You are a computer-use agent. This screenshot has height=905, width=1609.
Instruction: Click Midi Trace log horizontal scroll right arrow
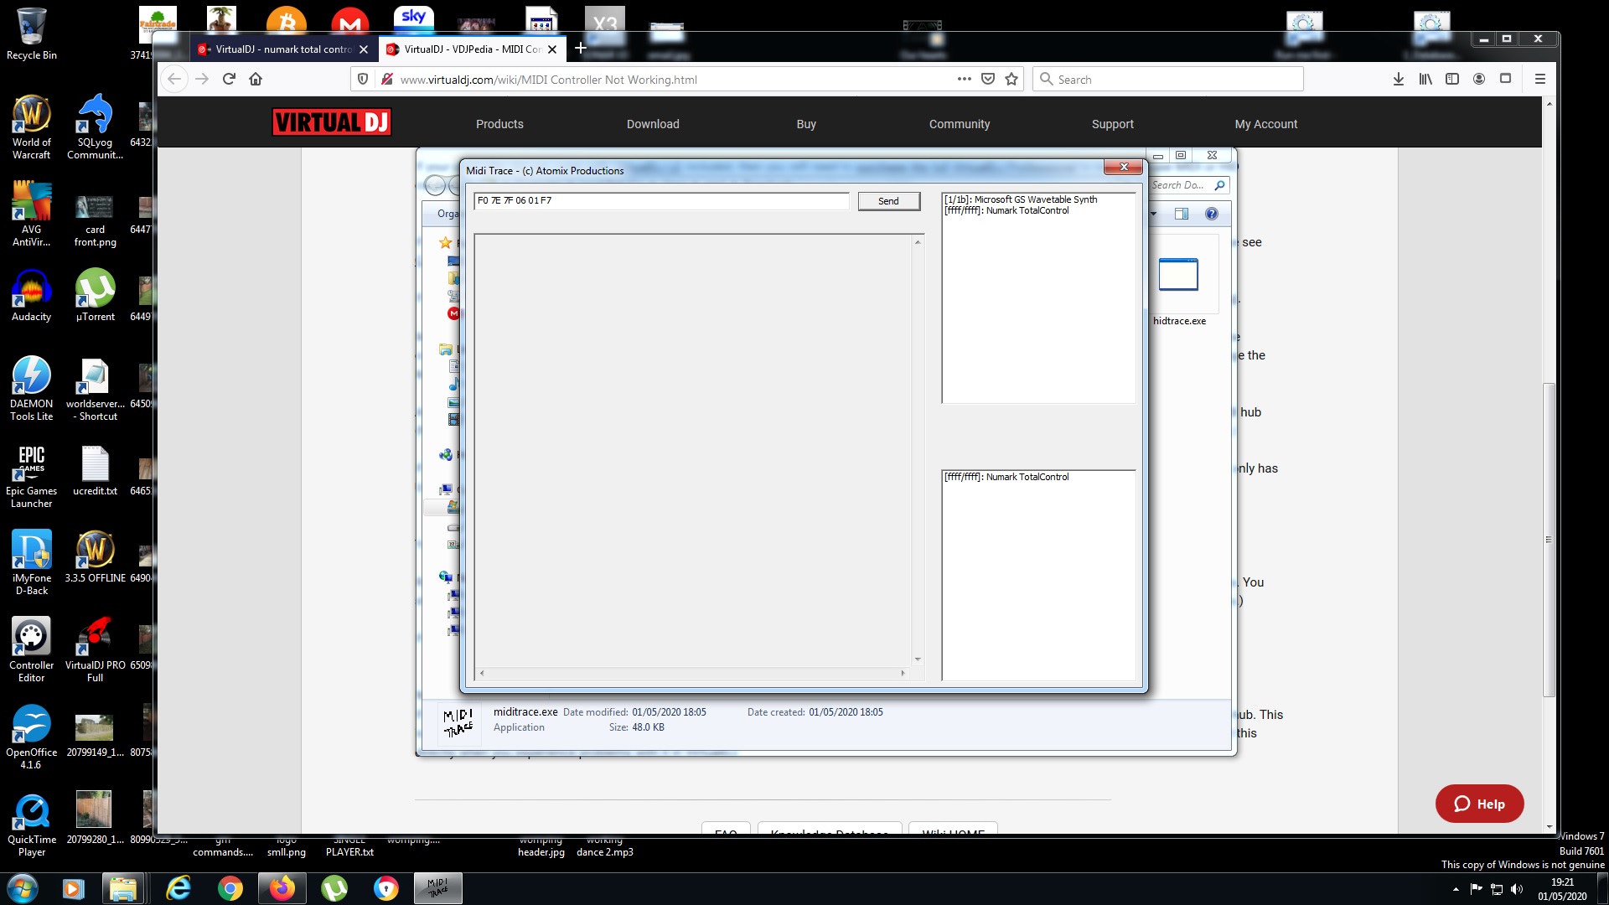(903, 673)
